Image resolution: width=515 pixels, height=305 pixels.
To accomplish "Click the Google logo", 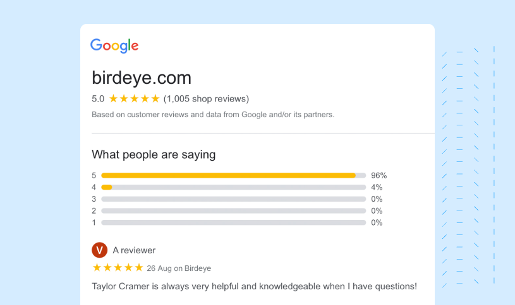I will tap(114, 45).
